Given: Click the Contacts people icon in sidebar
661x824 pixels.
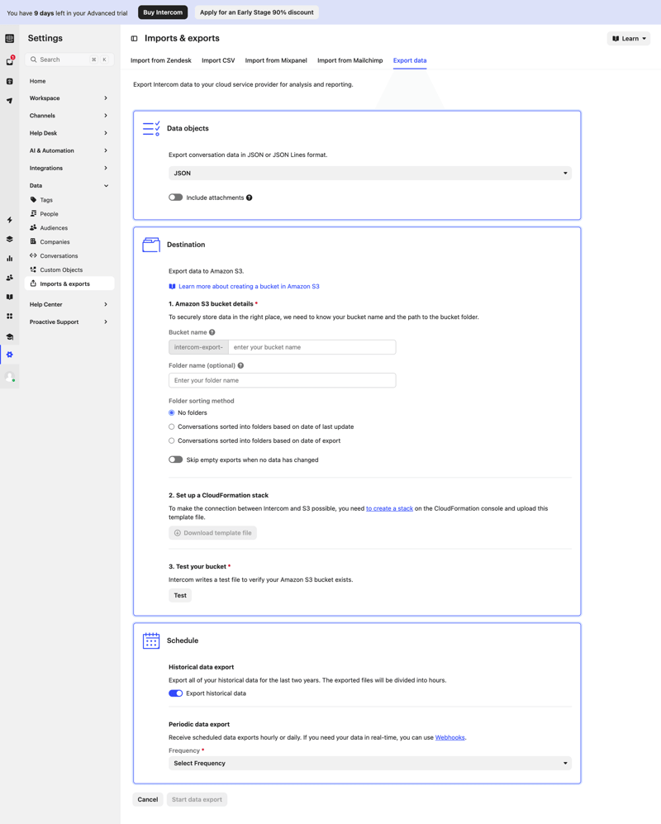Looking at the screenshot, I should pyautogui.click(x=10, y=275).
